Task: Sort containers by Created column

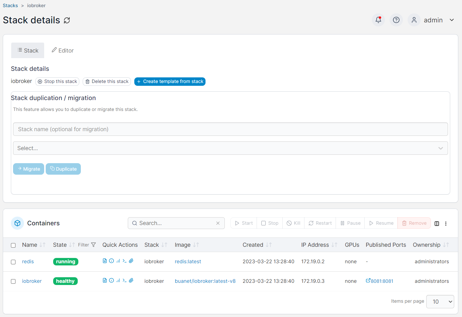Action: pyautogui.click(x=269, y=245)
